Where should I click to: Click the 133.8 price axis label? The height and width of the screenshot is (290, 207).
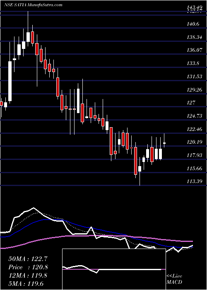coord(194,63)
